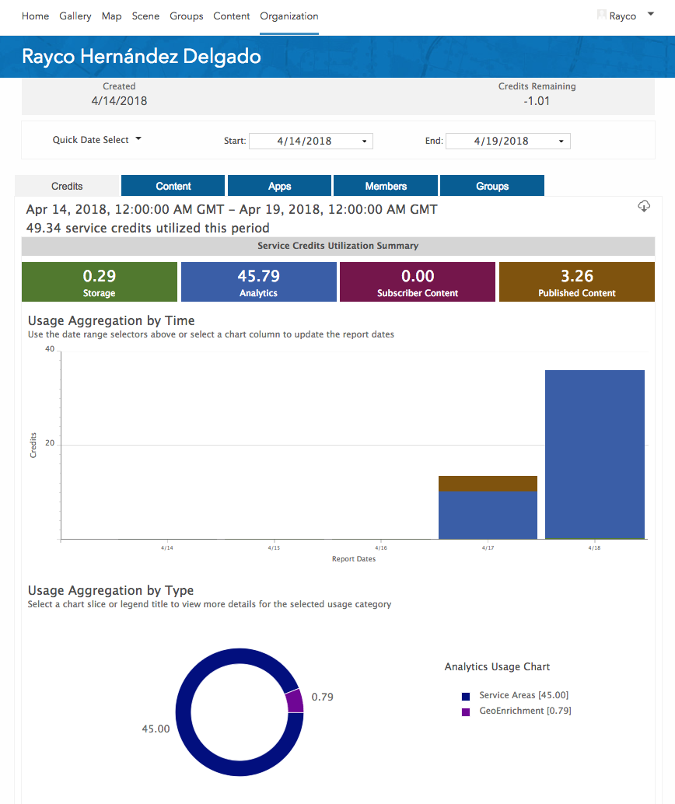The width and height of the screenshot is (675, 804).
Task: Click the Service Areas legend color swatch
Action: (466, 696)
